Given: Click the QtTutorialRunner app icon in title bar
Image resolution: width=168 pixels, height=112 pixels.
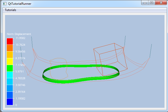Looking at the screenshot, I should coord(5,3).
